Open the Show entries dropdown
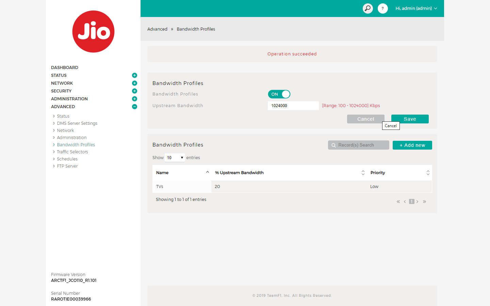 (x=175, y=158)
